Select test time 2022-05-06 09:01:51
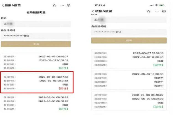The height and width of the screenshot is (117, 177). [x=54, y=81]
